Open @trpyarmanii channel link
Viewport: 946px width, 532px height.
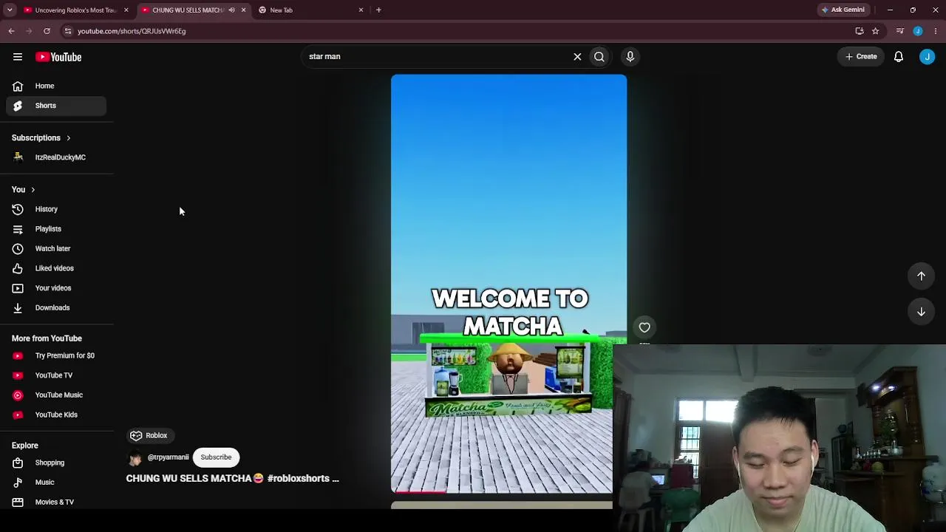[169, 457]
